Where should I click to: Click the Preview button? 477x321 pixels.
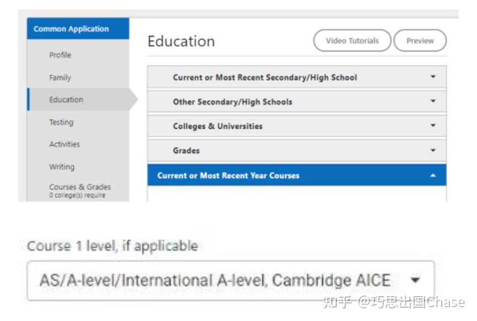click(420, 41)
